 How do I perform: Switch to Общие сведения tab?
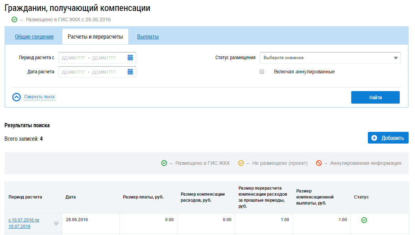click(x=34, y=37)
